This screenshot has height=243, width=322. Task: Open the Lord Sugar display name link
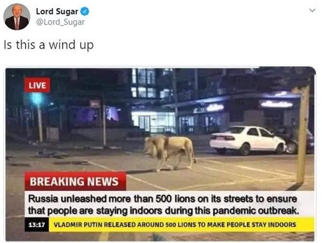[57, 11]
